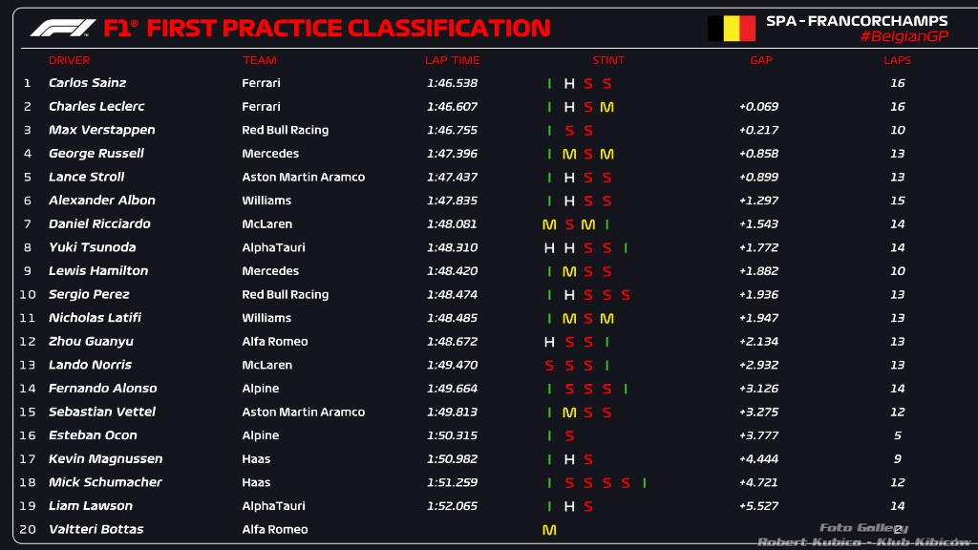Click the F1 logo in the header
The height and width of the screenshot is (550, 978).
(x=62, y=28)
